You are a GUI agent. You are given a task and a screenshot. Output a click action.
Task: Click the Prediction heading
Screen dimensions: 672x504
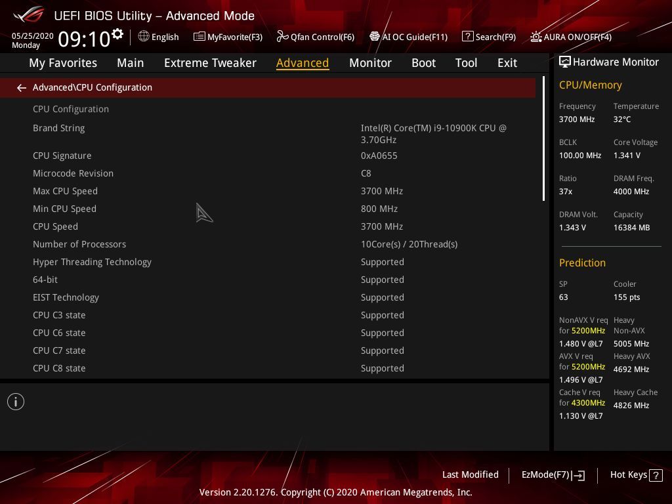(x=582, y=262)
